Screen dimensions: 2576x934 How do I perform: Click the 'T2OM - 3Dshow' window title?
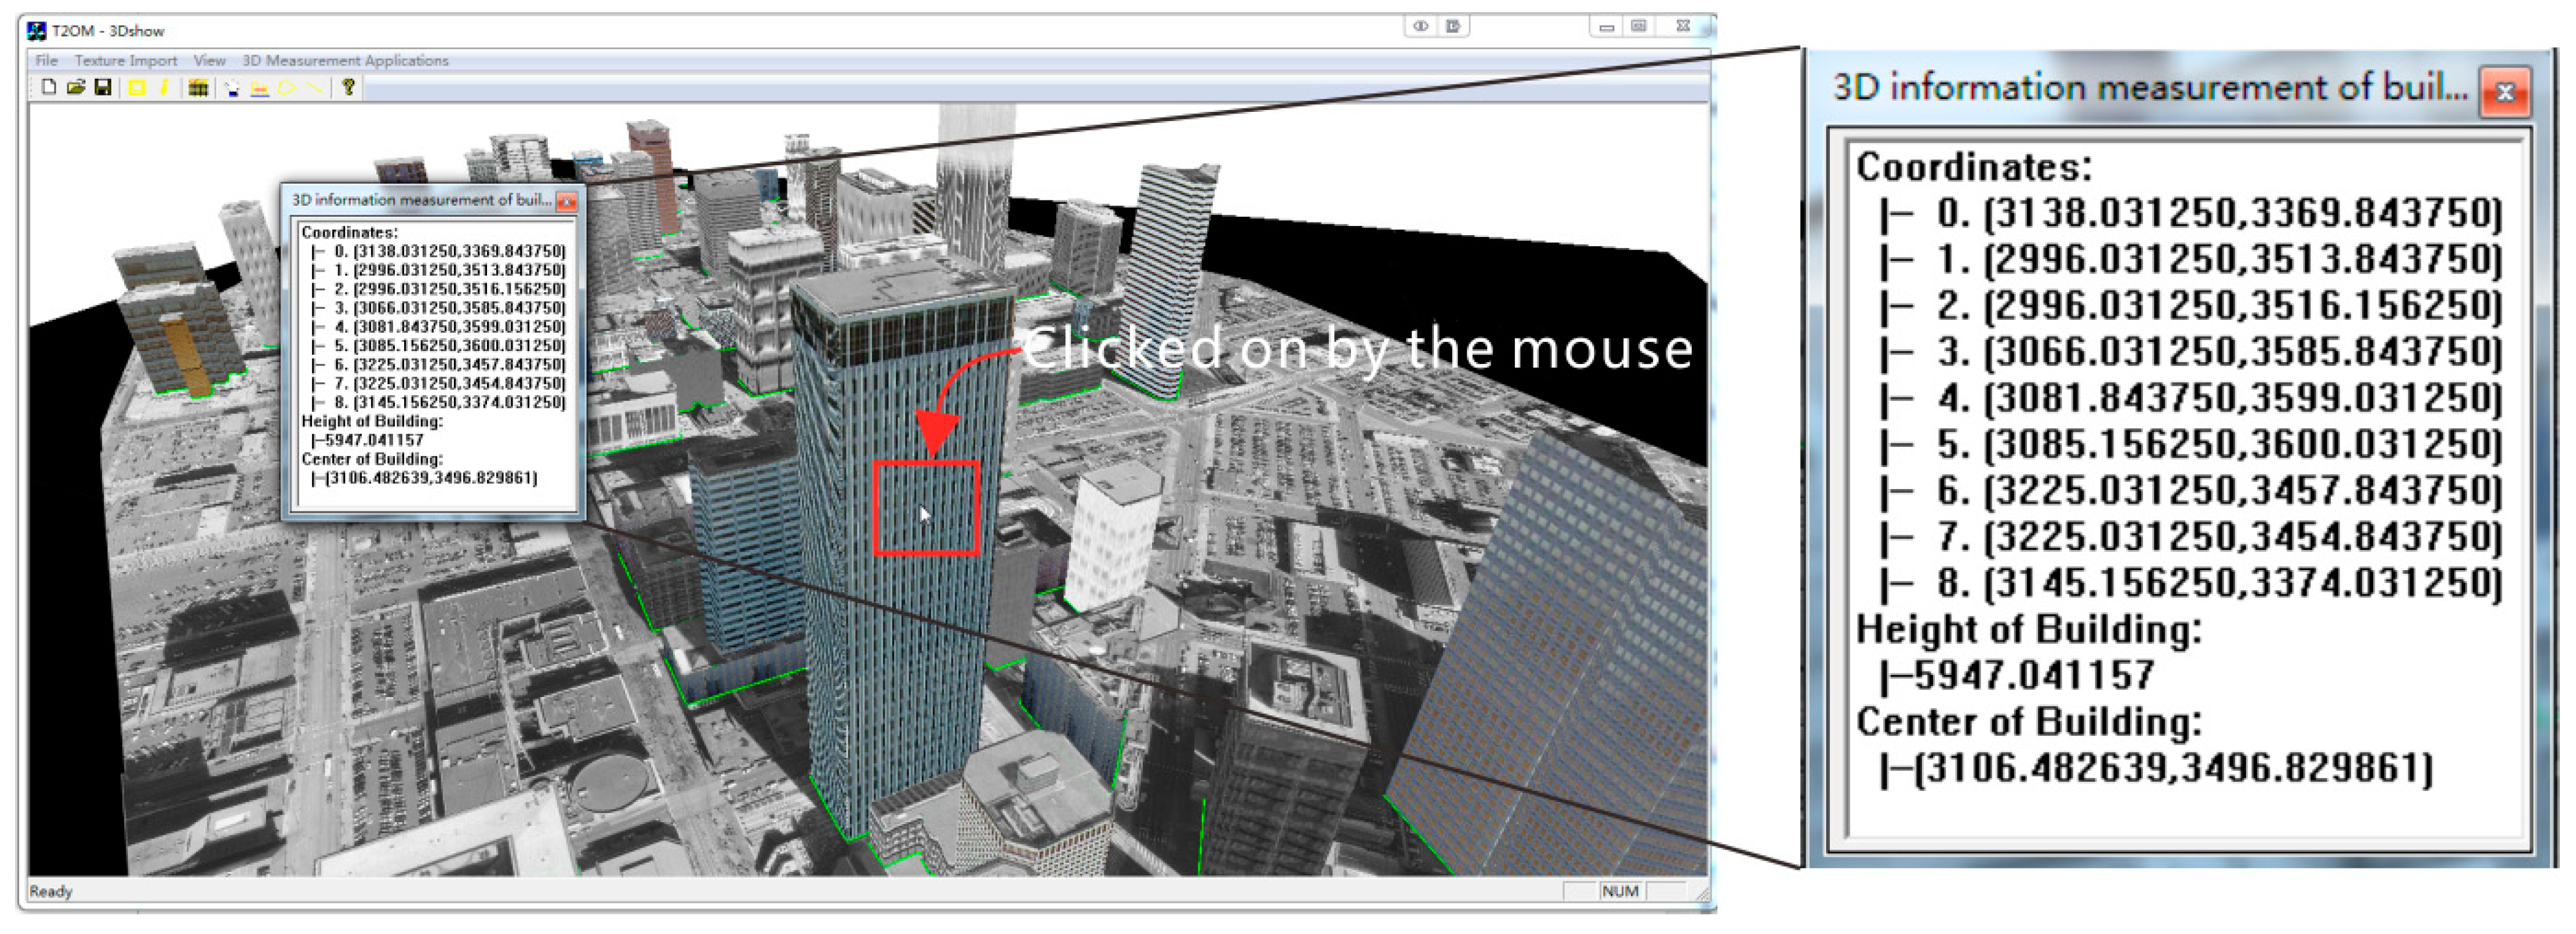[108, 31]
